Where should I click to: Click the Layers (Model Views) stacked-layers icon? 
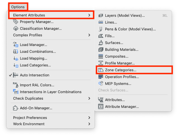(x=101, y=15)
